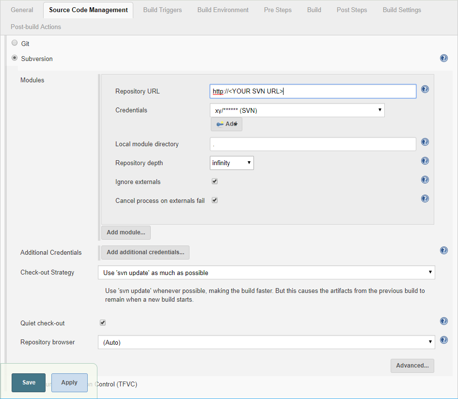Viewport: 458px width, 399px height.
Task: Open help for Local module directory
Action: pyautogui.click(x=425, y=142)
